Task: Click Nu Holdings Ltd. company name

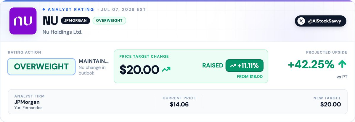Action: 62,32
